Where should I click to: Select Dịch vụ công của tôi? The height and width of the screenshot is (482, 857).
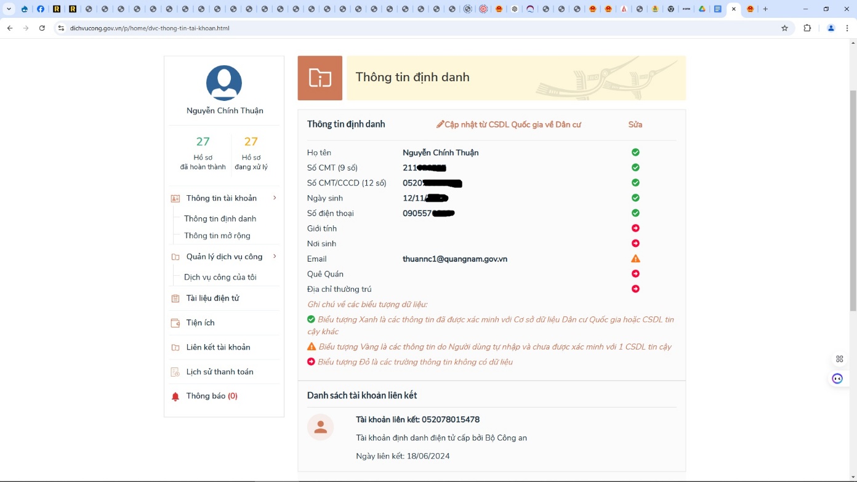click(220, 277)
